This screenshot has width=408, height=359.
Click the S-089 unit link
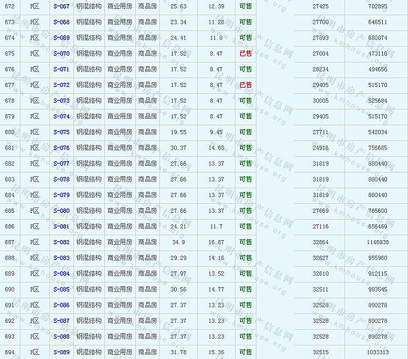coord(61,352)
